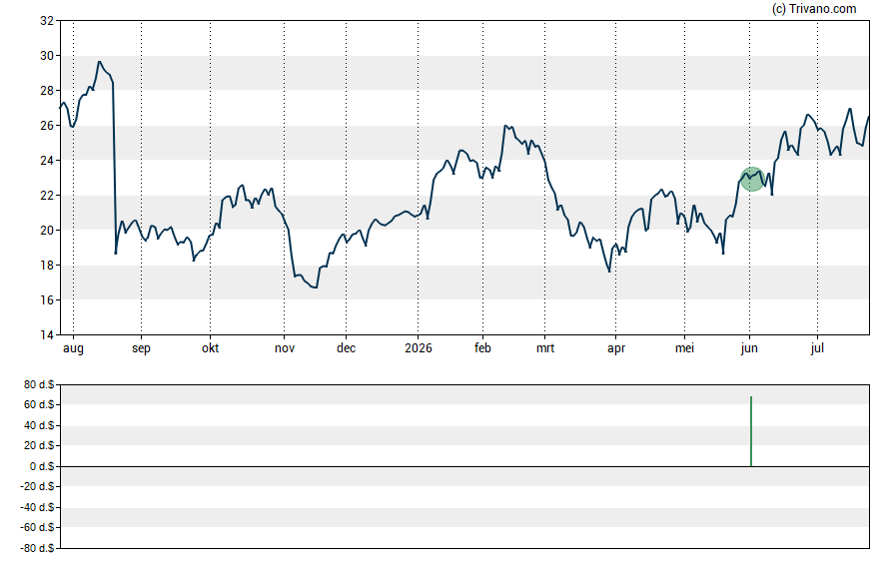Click the '-60 d.$' axis label
The height and width of the screenshot is (564, 887).
37,527
